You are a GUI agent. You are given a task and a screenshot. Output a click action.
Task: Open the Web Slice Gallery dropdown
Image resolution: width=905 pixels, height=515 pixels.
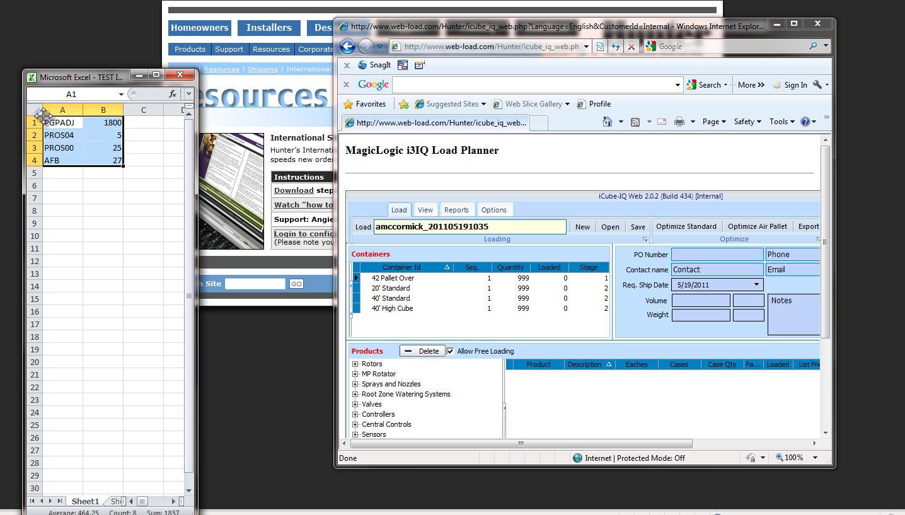tap(567, 104)
